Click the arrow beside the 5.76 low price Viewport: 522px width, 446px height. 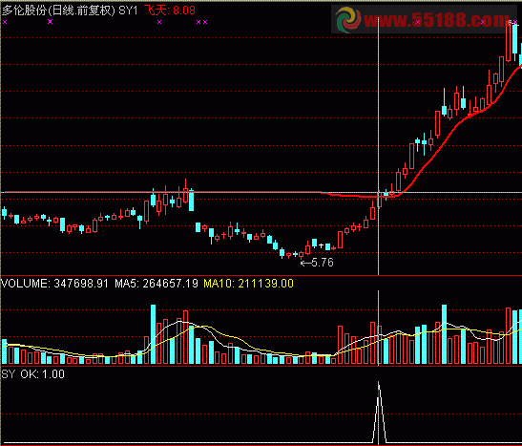pos(305,264)
